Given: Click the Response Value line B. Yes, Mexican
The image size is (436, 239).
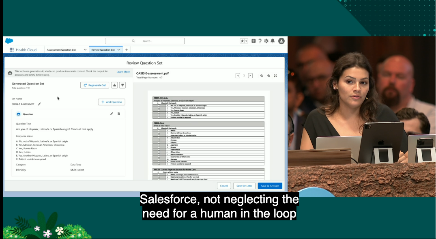Looking at the screenshot, I should pos(40,145).
